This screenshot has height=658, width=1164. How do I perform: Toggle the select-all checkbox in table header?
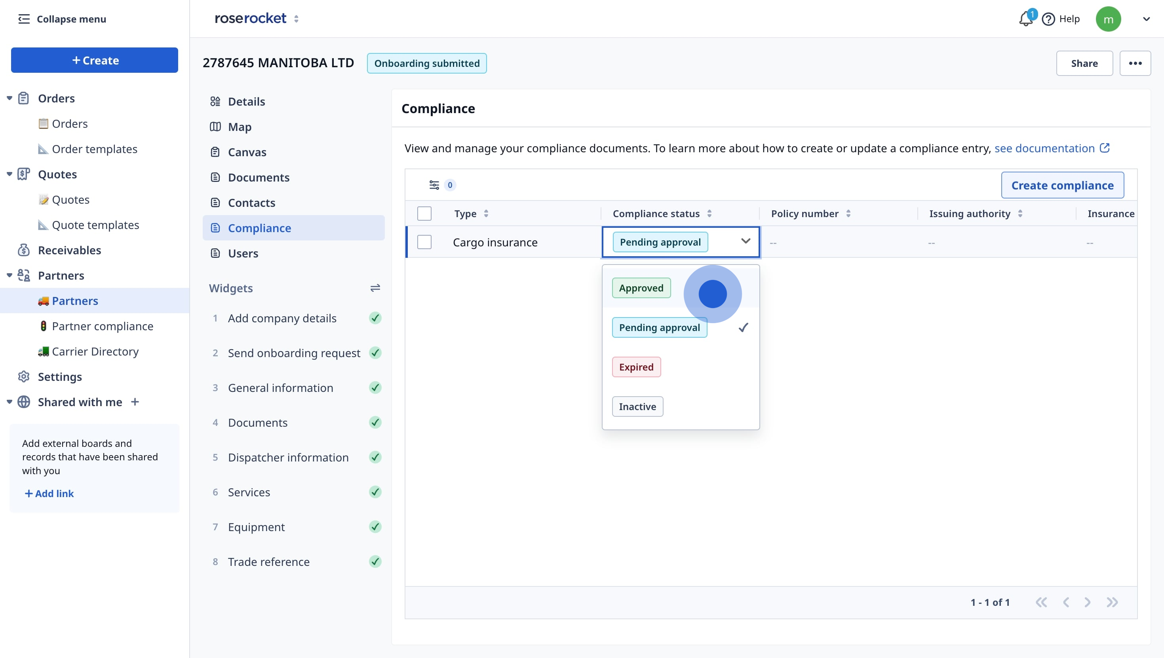[424, 213]
